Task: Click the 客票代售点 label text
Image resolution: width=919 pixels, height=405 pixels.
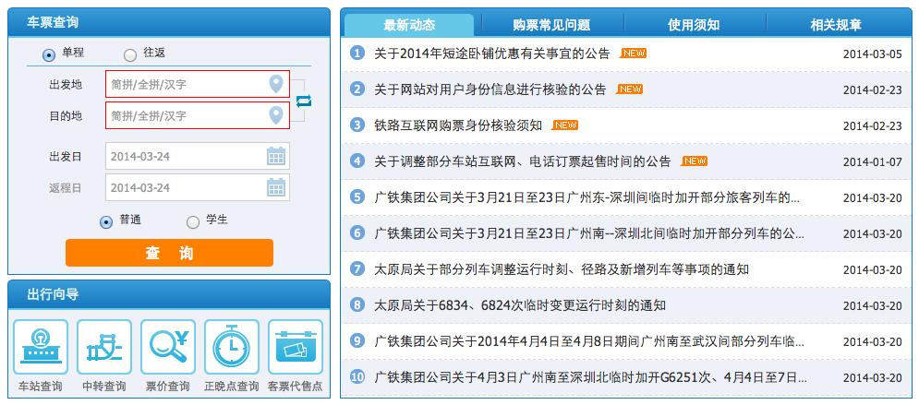Action: tap(296, 387)
